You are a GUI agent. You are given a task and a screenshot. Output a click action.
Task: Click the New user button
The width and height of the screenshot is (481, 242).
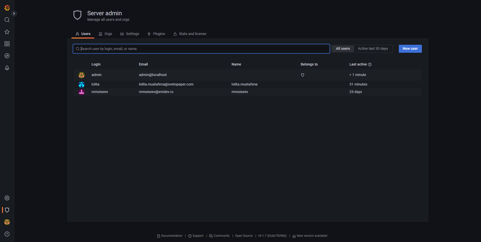[410, 49]
